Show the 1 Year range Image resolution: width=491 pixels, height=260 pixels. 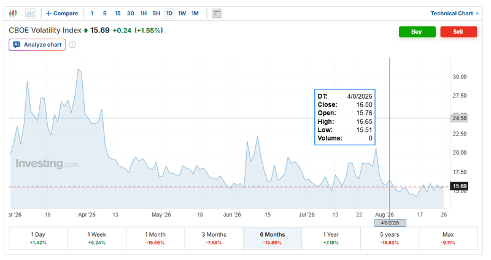tap(331, 239)
